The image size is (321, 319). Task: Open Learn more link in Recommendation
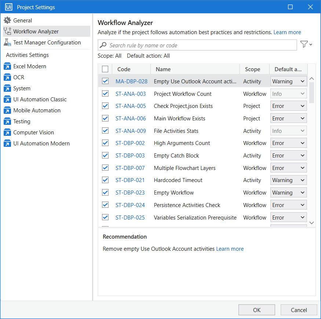[230, 249]
